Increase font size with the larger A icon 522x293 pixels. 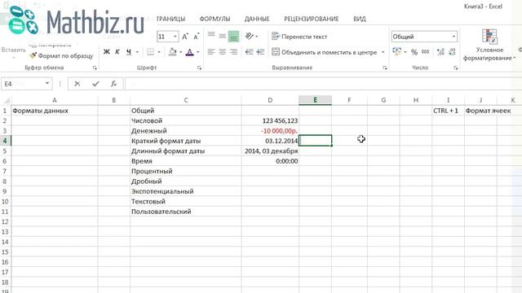185,37
